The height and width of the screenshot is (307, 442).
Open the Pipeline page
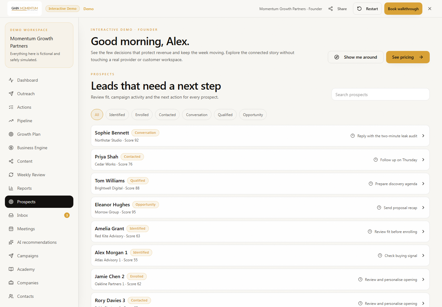[39, 121]
